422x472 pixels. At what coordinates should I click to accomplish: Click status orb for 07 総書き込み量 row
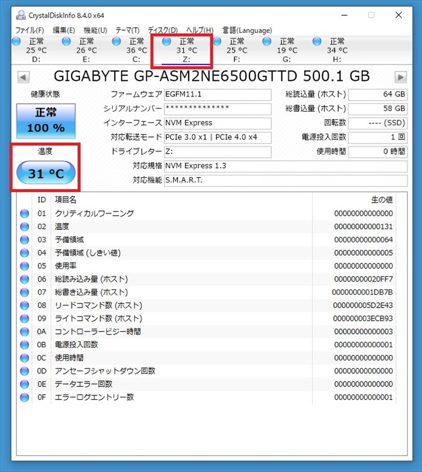(24, 292)
